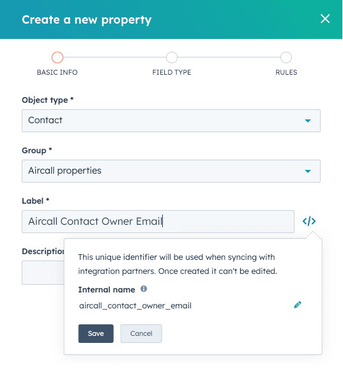Click the caret arrow in Group field
This screenshot has height=371, width=343.
pos(308,171)
